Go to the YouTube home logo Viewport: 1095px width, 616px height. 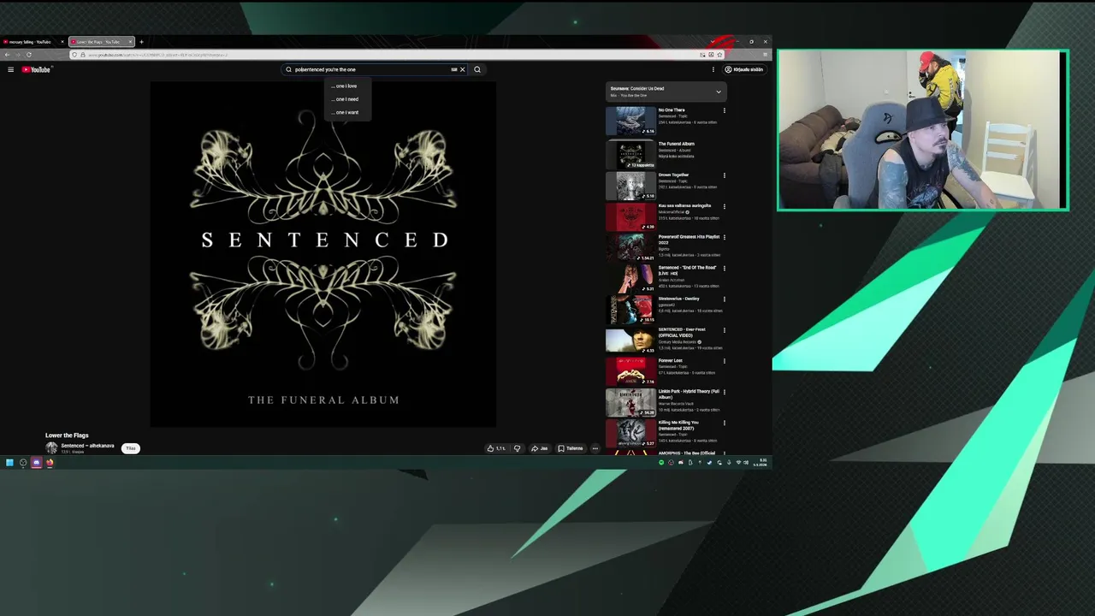click(36, 69)
